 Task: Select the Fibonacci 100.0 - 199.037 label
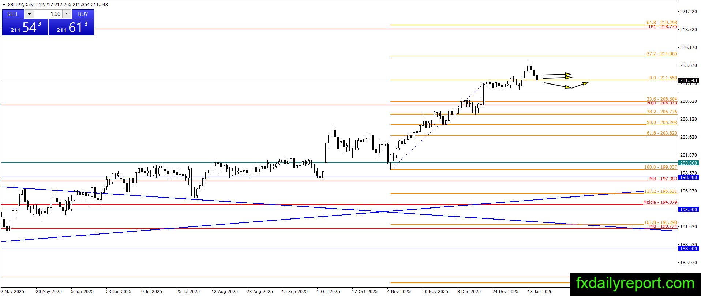coord(660,167)
